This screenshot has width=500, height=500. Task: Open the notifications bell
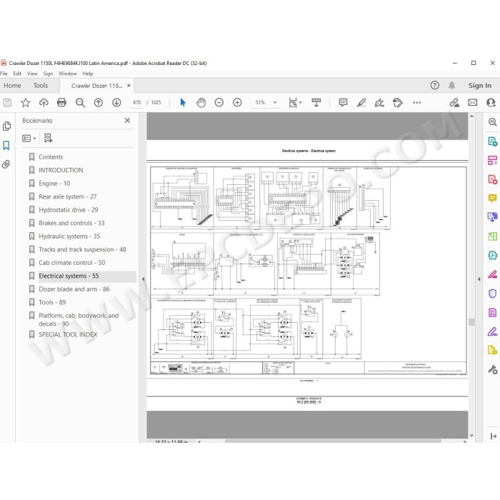(x=451, y=85)
